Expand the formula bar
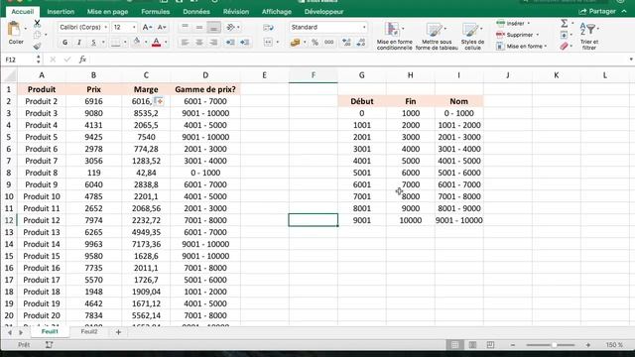Viewport: 635px width, 357px height. pos(631,59)
